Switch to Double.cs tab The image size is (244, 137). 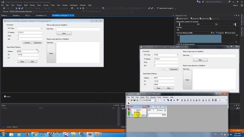click(x=16, y=15)
